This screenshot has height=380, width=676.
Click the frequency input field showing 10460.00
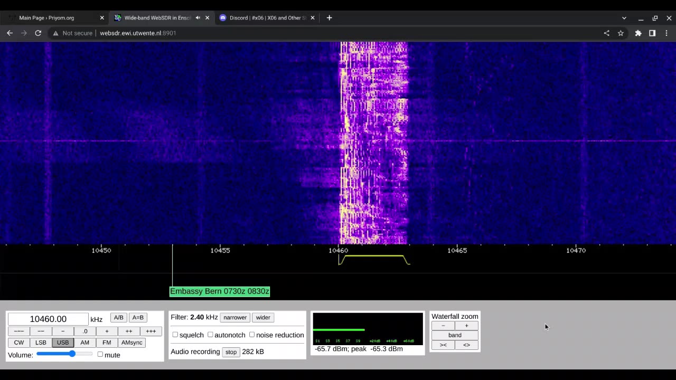click(48, 319)
